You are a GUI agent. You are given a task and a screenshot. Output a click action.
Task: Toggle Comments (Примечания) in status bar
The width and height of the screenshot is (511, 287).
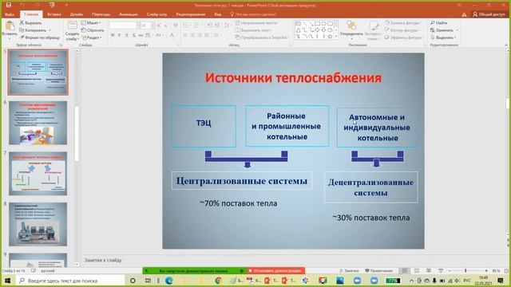(x=379, y=271)
